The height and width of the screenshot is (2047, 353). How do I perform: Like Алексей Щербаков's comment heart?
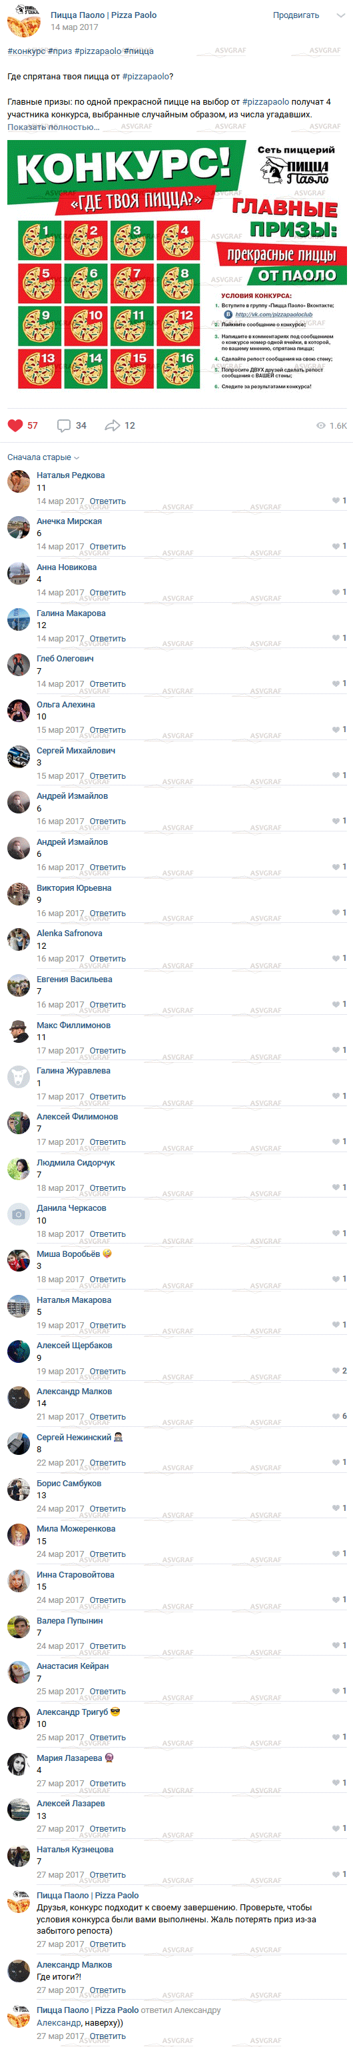pos(336,1371)
